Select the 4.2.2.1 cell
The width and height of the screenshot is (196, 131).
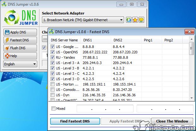(88, 68)
